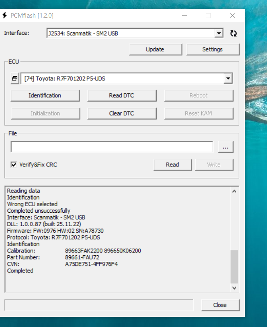Click the log line 'Reading data'
Screen dimensions: 267x327
coord(23,191)
